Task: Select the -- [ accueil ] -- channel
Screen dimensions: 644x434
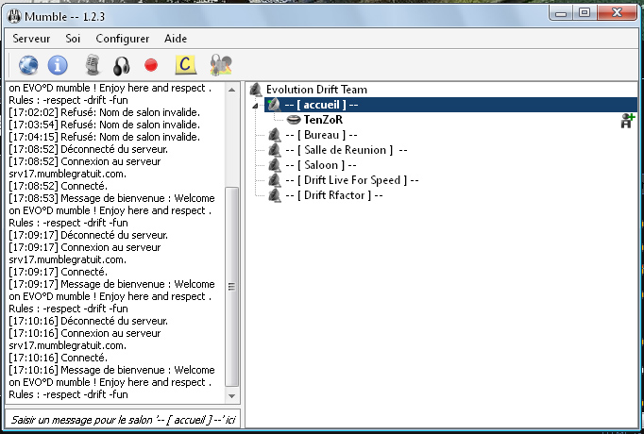Action: pyautogui.click(x=451, y=105)
